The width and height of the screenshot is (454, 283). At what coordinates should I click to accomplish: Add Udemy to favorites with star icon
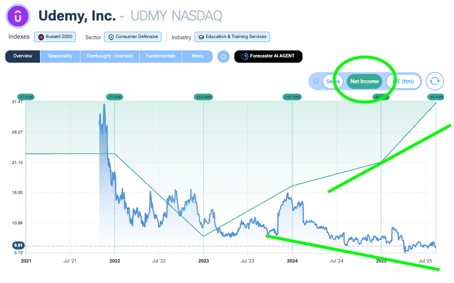(x=223, y=56)
